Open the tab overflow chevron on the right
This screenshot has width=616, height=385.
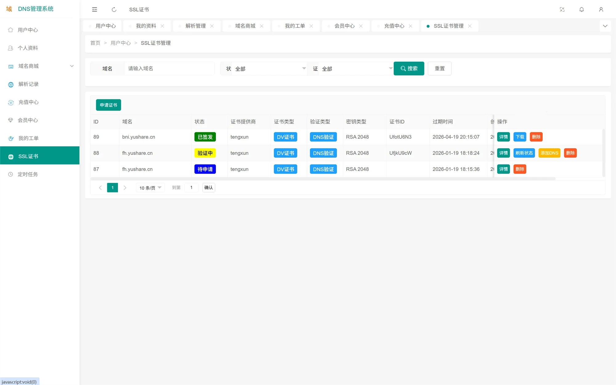pos(605,26)
